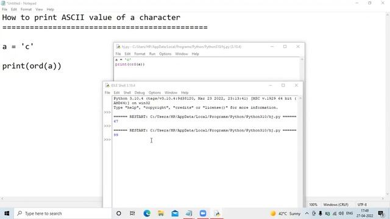
Task: Click scroll-up arrow in IDLE Shell
Action: (300, 99)
